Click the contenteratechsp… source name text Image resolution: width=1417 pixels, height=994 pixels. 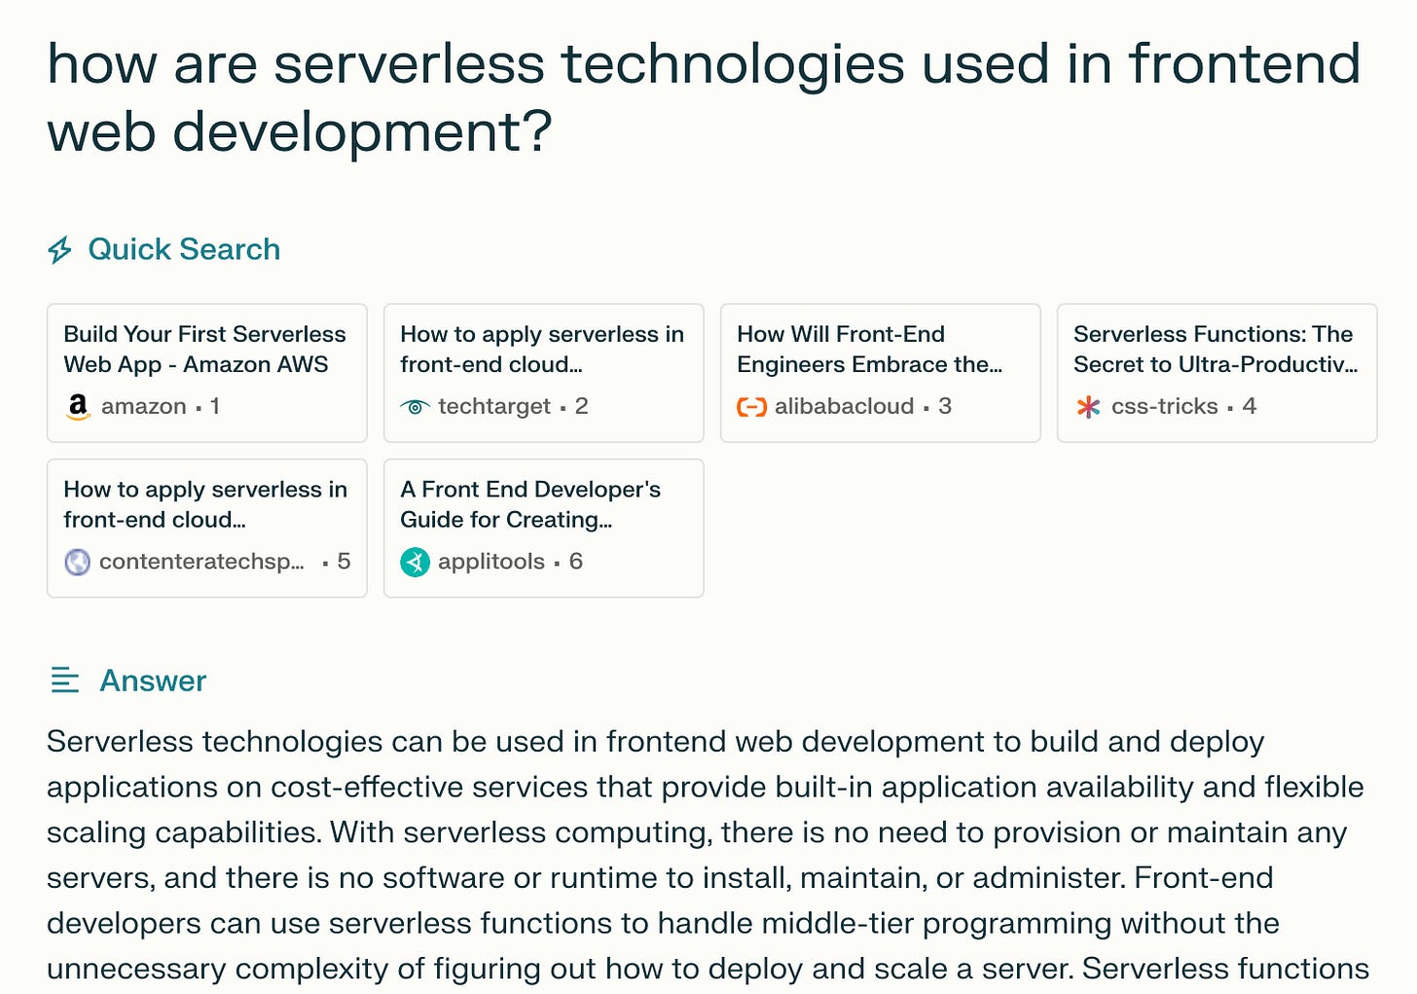pyautogui.click(x=201, y=561)
